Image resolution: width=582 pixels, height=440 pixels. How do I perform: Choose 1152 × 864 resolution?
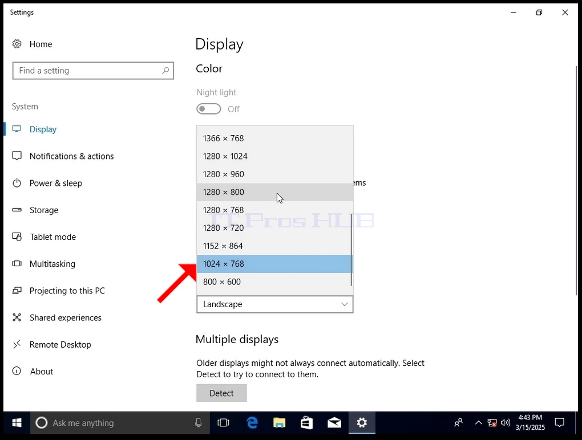(274, 246)
